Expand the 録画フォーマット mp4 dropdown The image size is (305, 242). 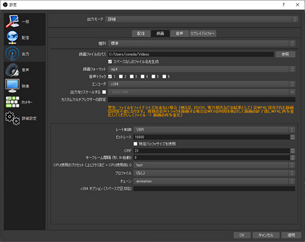point(201,69)
